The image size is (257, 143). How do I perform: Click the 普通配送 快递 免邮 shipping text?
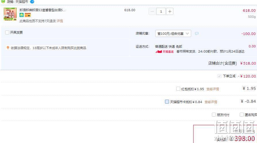tap(168, 47)
